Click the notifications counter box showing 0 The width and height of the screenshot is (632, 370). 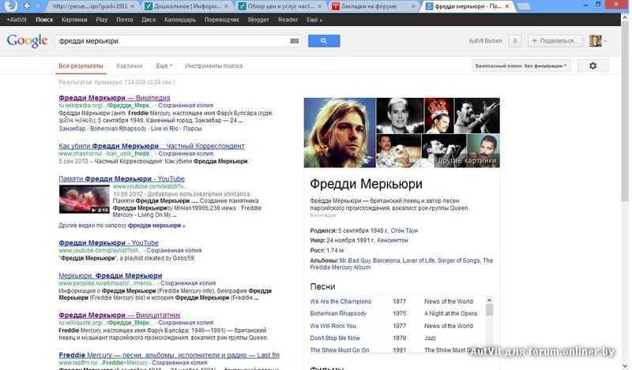point(514,41)
